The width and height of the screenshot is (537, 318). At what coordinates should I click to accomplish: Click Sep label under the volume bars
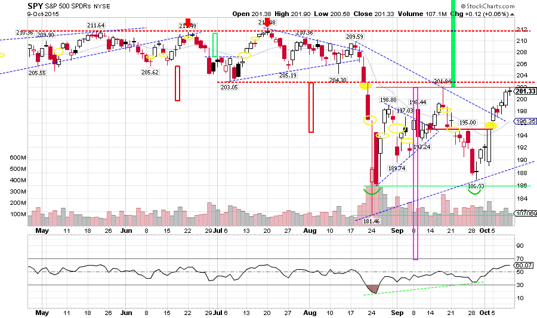(397, 230)
